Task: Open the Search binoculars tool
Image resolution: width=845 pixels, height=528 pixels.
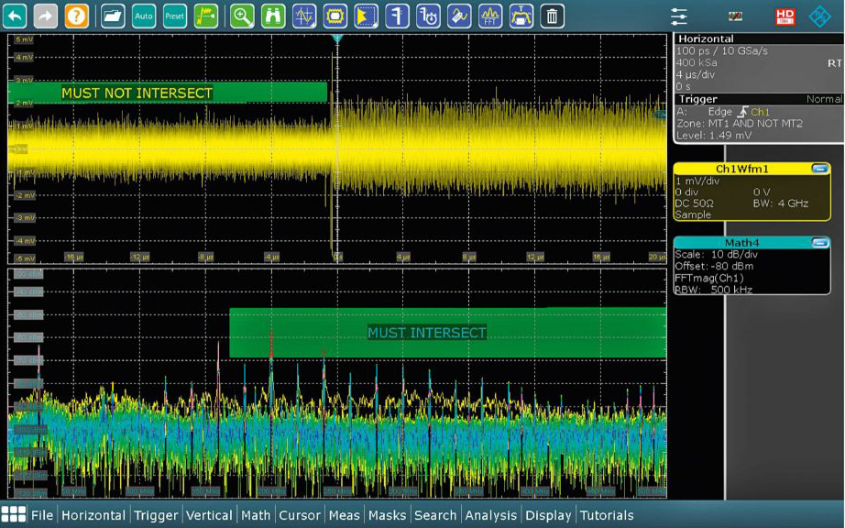Action: (273, 16)
